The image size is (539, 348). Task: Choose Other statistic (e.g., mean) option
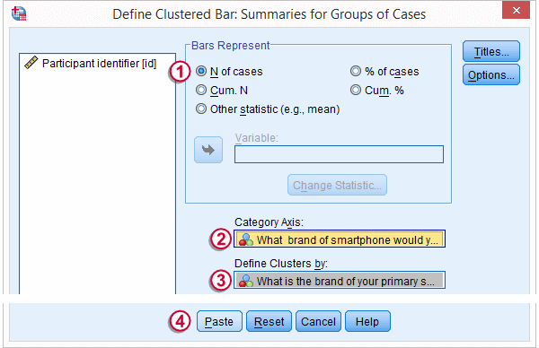pos(201,109)
